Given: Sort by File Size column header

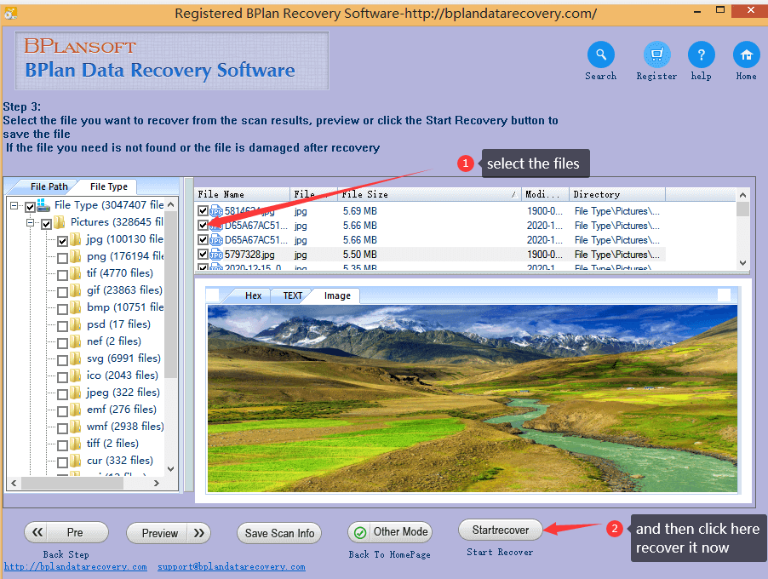Looking at the screenshot, I should [x=428, y=194].
